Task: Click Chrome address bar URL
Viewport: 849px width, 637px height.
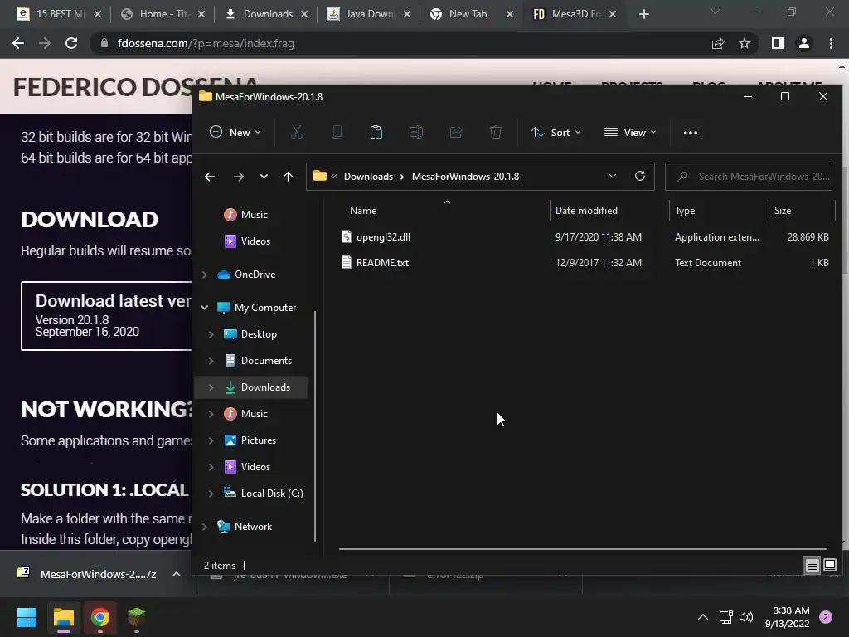Action: coord(206,43)
